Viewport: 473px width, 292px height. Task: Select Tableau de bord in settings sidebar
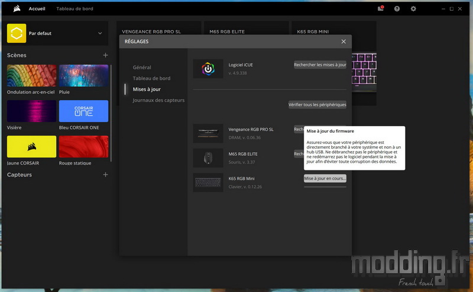[151, 78]
